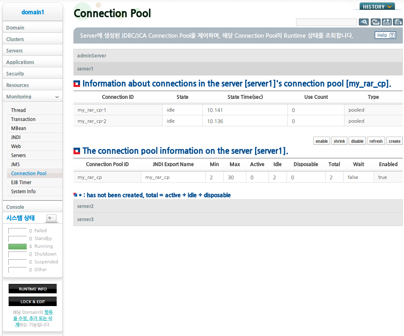
Task: Click the Max value 30
Action: click(231, 177)
